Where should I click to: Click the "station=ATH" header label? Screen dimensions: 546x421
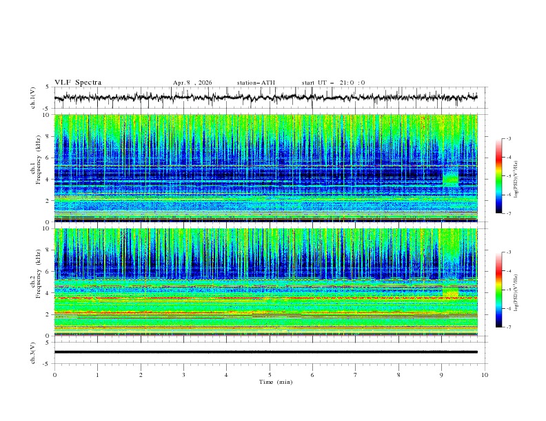pos(256,83)
